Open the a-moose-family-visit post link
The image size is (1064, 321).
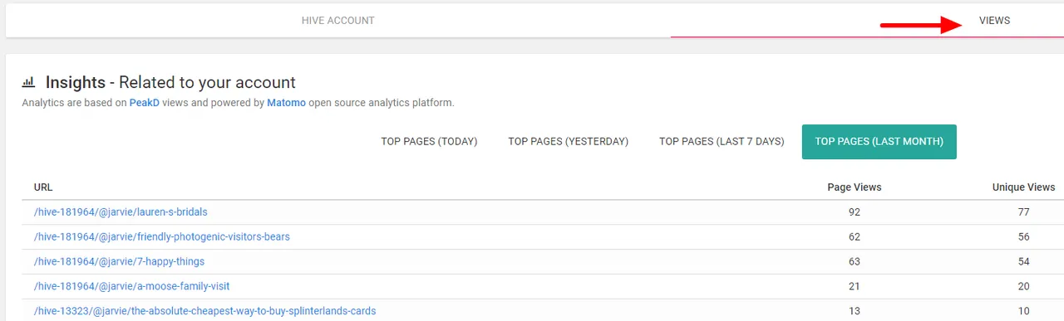[132, 287]
